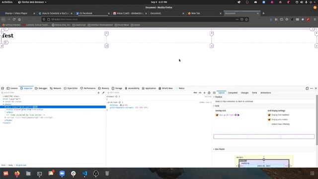Screen dimensions: 318x179
Task: Collapse the selected grid-root div node
Action: coord(5,107)
